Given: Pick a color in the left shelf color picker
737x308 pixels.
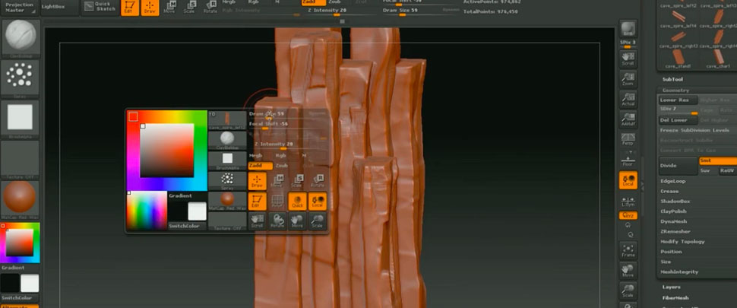Looking at the screenshot, I should (x=20, y=243).
